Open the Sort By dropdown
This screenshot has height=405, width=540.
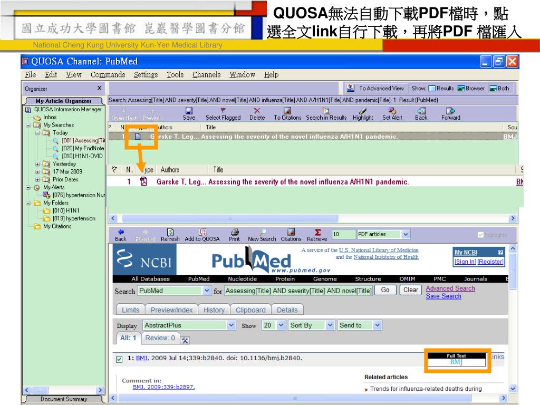(x=330, y=325)
